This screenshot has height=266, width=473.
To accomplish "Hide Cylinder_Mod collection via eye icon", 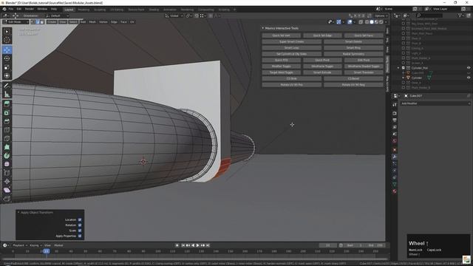I will pyautogui.click(x=469, y=68).
